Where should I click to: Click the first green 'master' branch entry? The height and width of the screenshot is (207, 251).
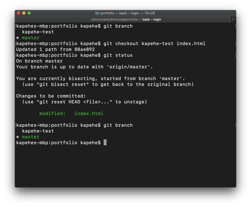pos(30,38)
